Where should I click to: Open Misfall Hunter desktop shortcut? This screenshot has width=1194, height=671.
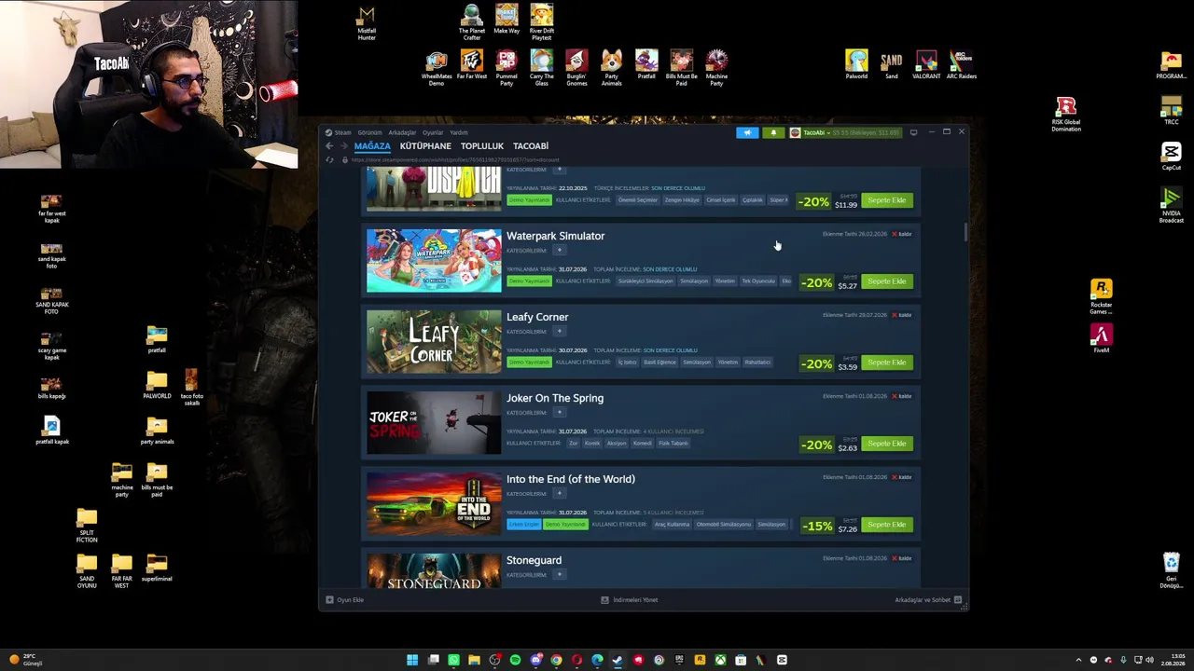tap(367, 22)
